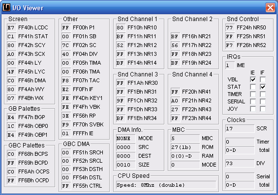The height and width of the screenshot is (195, 278).
Task: Click the MBC ROM field showing 27(1b)
Action: [185, 147]
